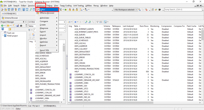Screen dimensions: 204x110
Task: Click the new connection plug icon
Action: click(81, 10)
